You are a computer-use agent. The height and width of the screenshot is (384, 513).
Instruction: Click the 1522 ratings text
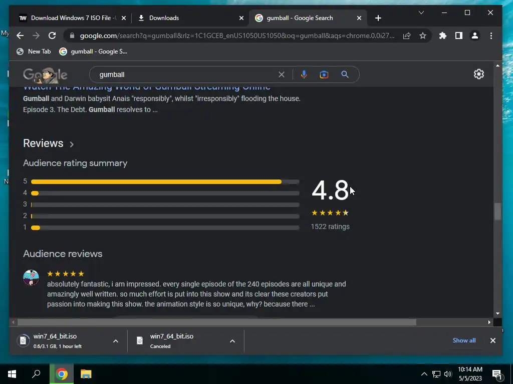330,226
